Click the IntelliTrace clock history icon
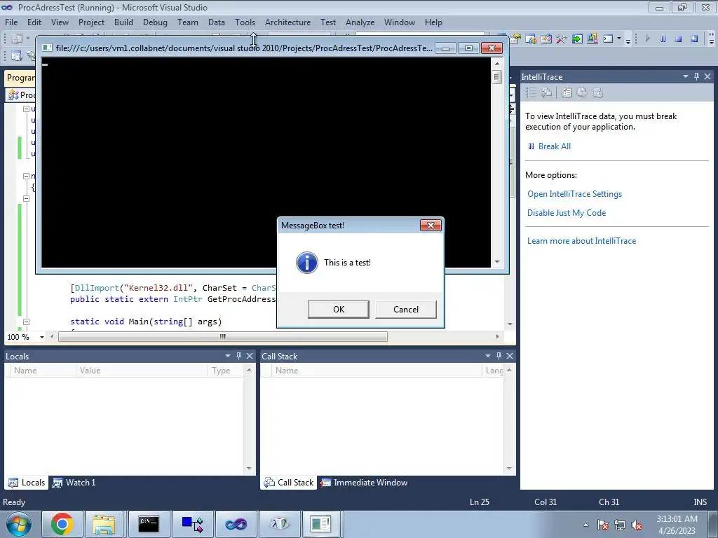The image size is (718, 538). (x=581, y=93)
